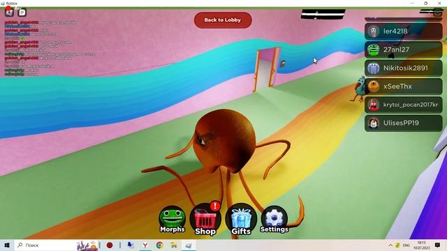Click the search box landscape image

point(87,245)
